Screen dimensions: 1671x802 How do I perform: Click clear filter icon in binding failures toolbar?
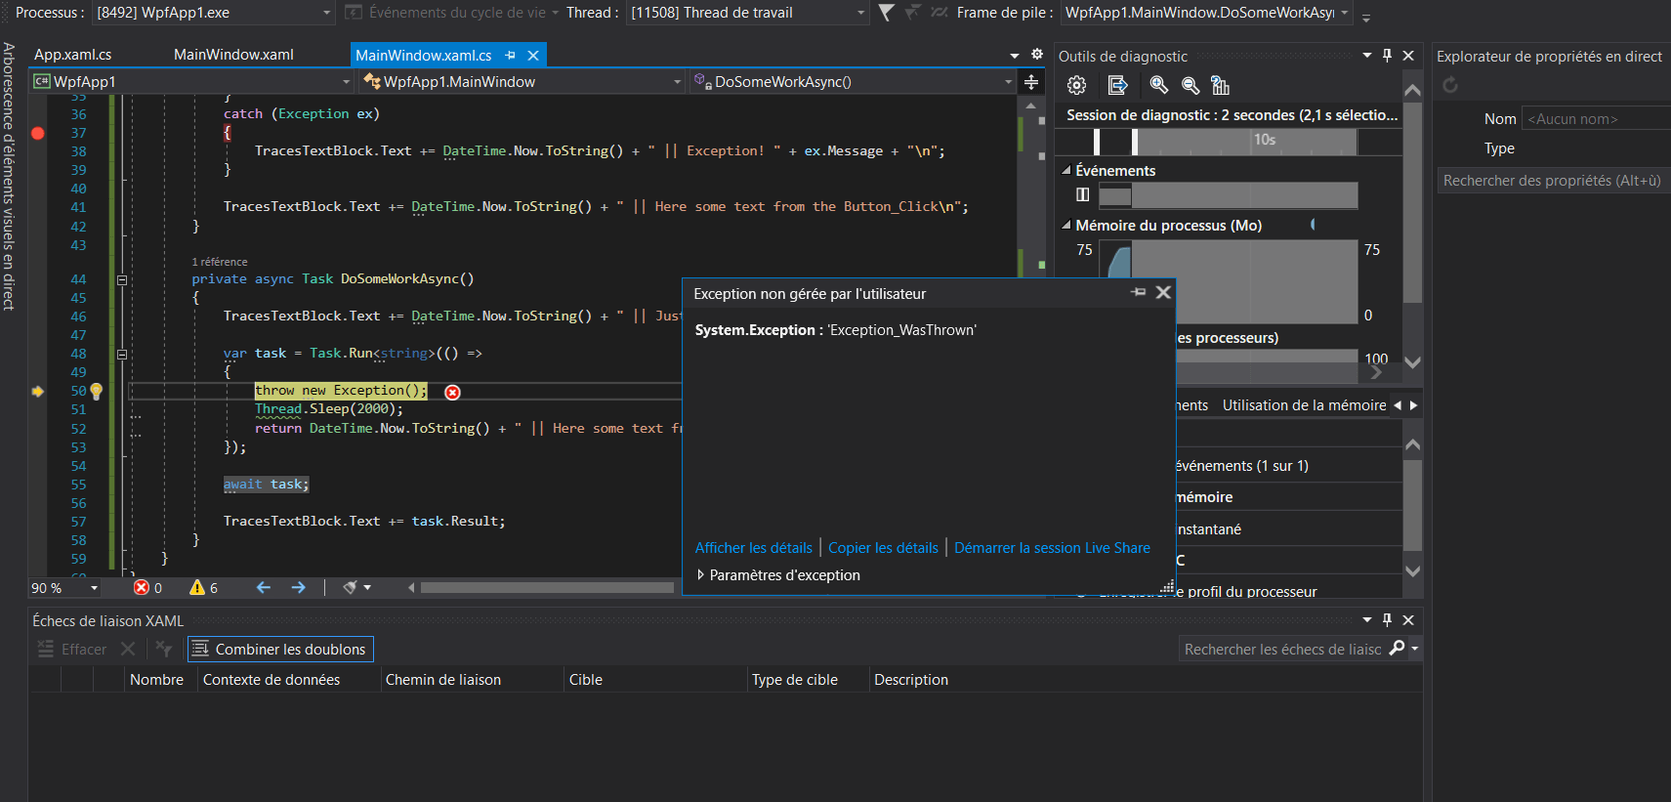coord(163,649)
